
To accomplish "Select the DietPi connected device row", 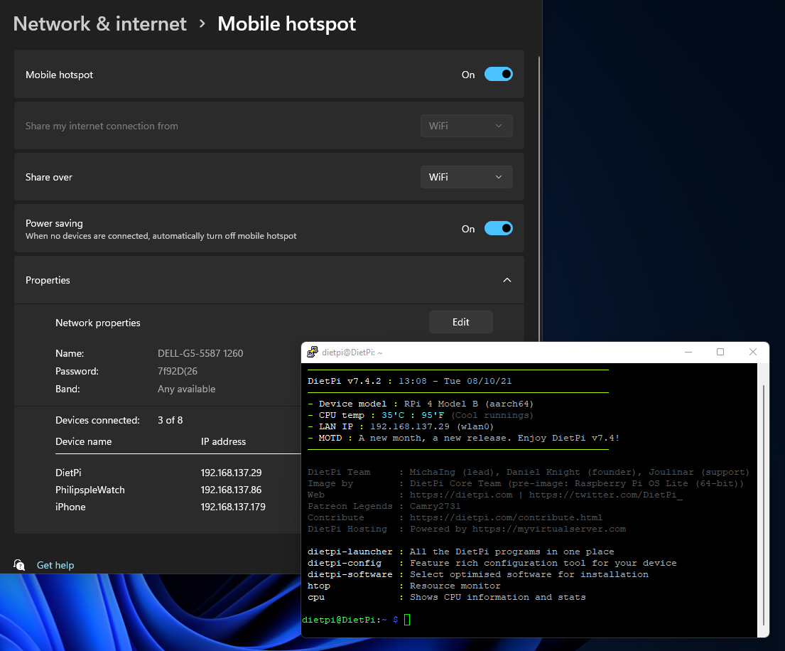I will click(x=69, y=473).
